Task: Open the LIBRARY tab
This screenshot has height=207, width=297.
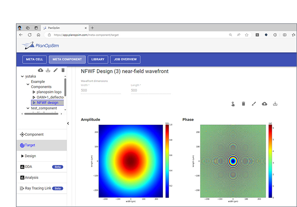Action: (x=98, y=60)
